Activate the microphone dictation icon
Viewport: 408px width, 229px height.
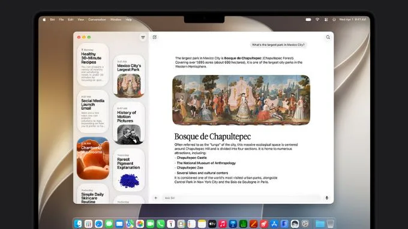[x=327, y=198]
